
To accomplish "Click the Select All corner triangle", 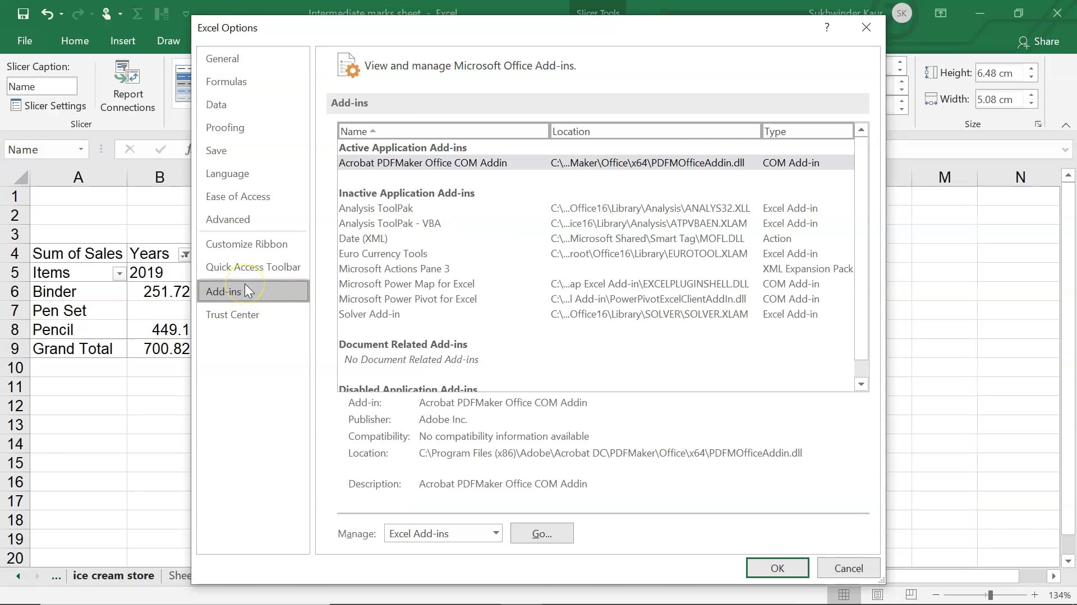I will pos(21,178).
